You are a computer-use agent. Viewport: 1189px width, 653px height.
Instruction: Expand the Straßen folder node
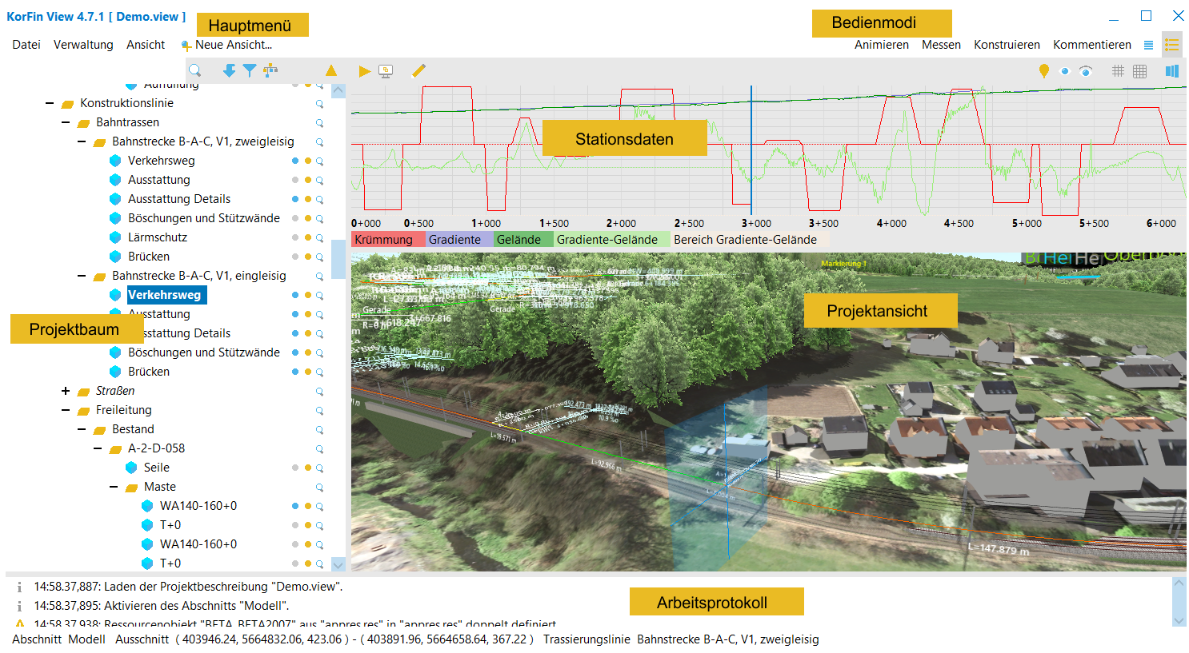click(x=66, y=391)
